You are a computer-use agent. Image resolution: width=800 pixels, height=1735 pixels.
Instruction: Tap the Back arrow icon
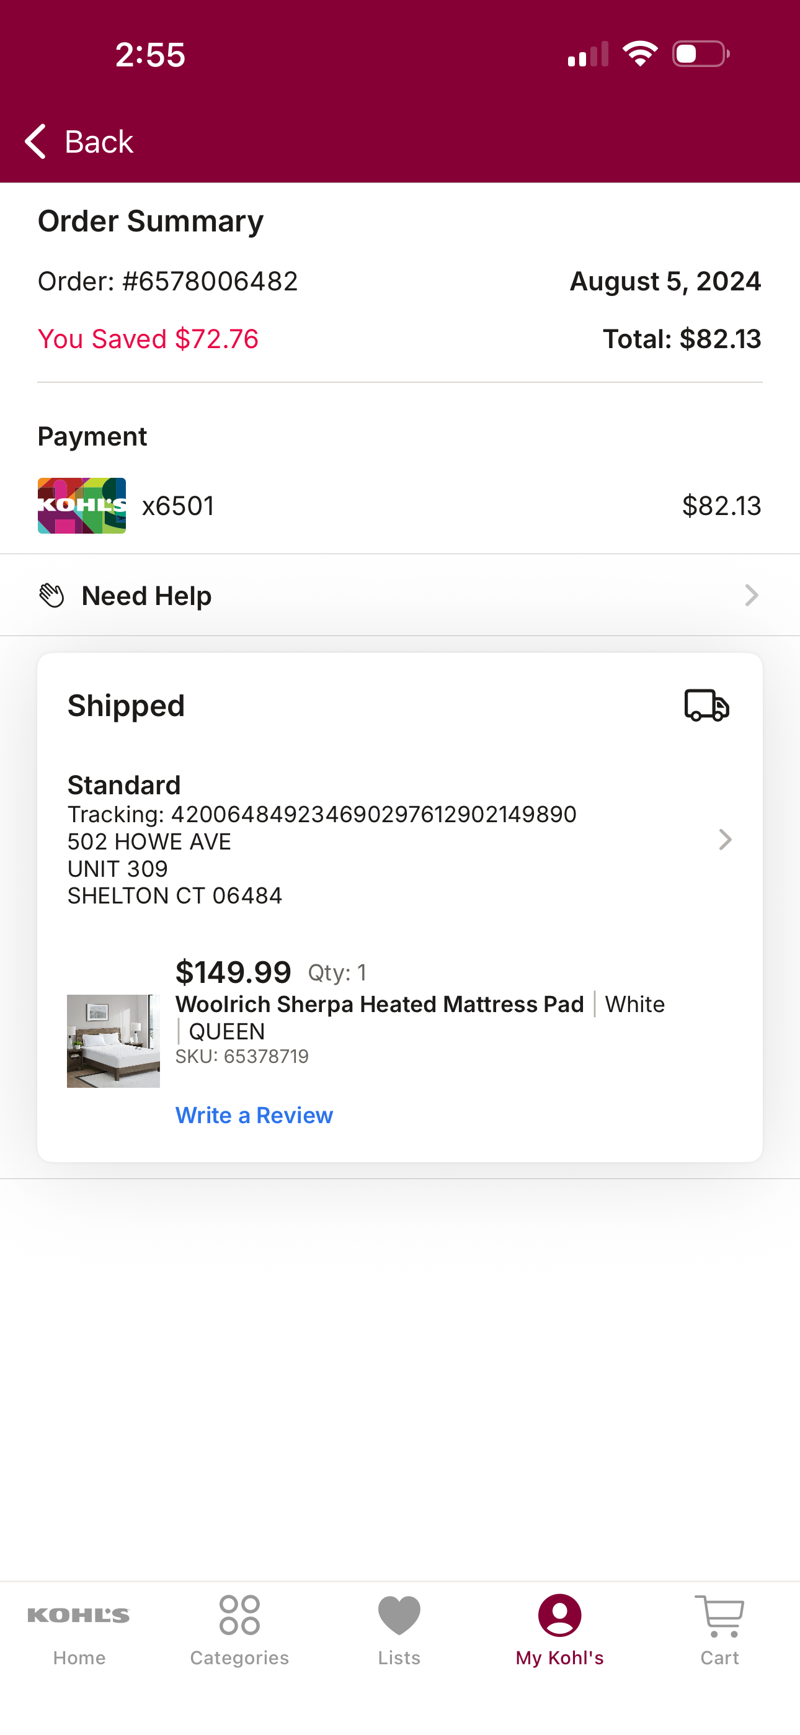click(x=35, y=141)
